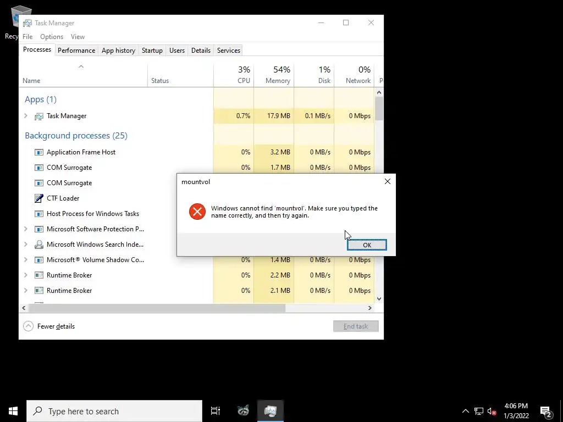Screen dimensions: 563x422
Task: Click the second COM Surrogate icon
Action: pyautogui.click(x=39, y=183)
